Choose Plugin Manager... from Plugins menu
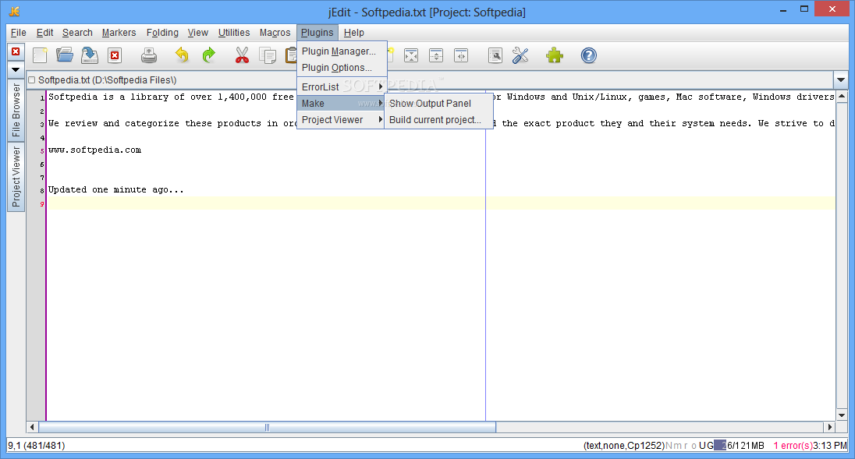Screen dimensions: 855x459 pos(342,51)
